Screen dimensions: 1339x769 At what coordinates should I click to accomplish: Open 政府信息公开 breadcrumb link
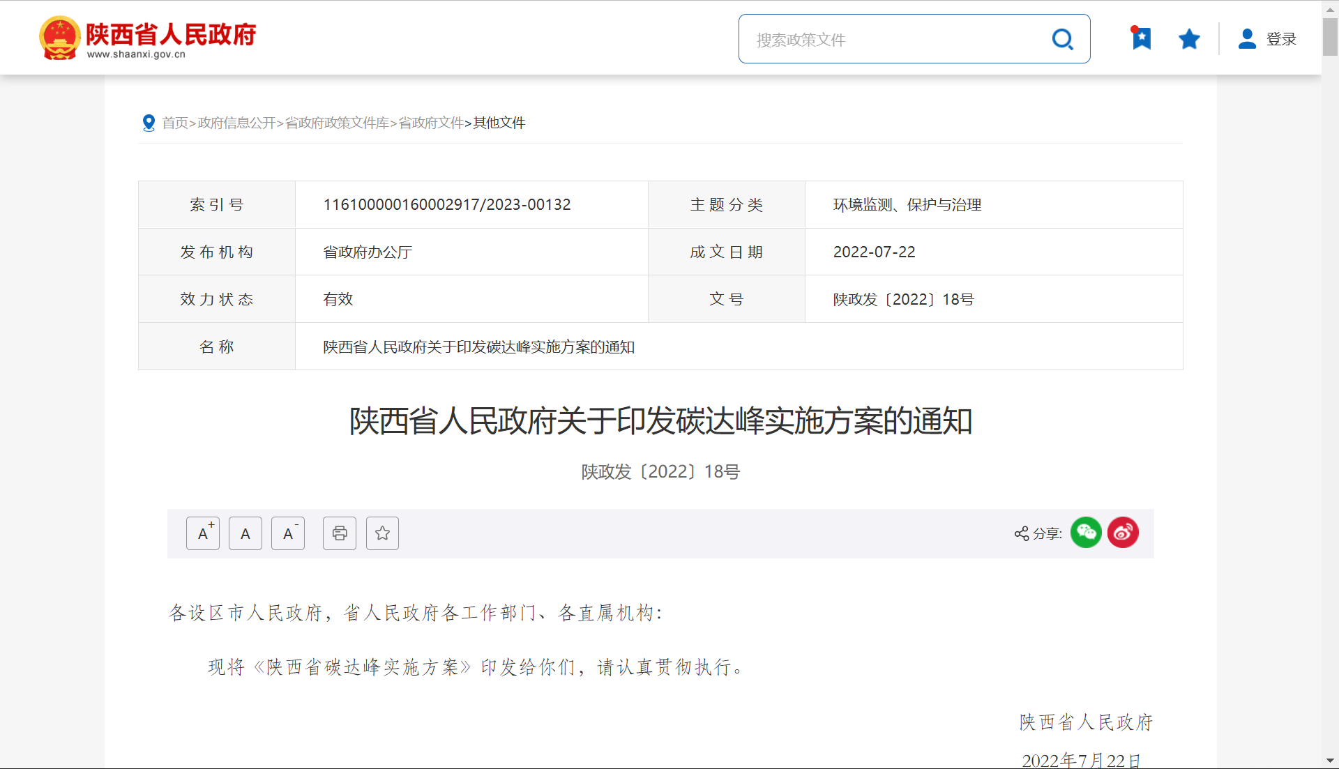pyautogui.click(x=236, y=123)
